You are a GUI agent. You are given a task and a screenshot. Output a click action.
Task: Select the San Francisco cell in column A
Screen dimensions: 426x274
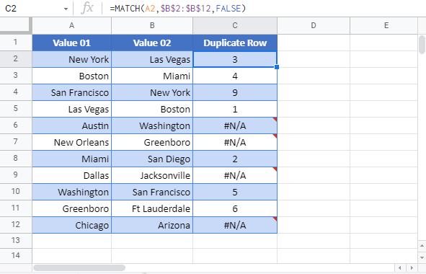72,92
